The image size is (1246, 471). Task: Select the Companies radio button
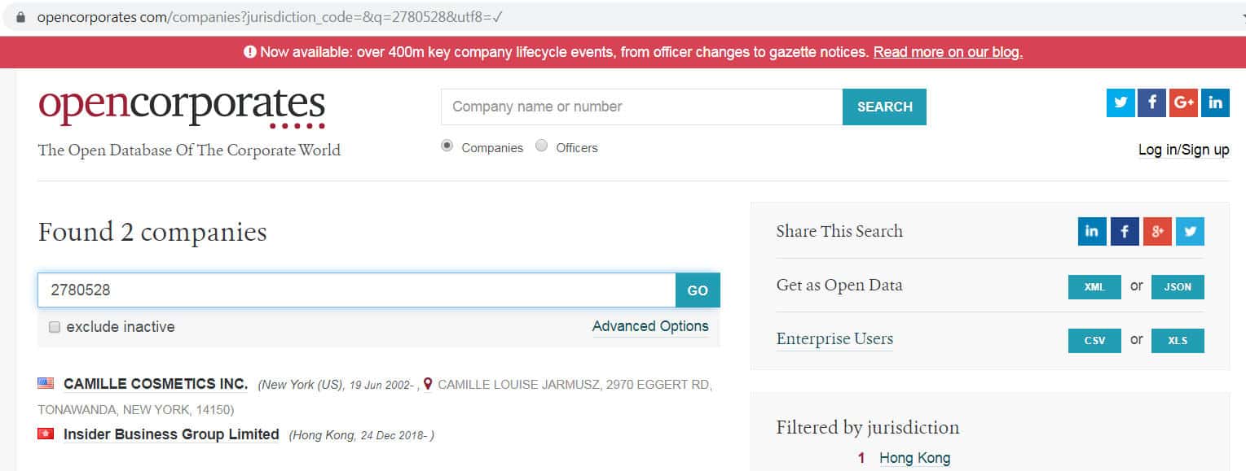(447, 146)
